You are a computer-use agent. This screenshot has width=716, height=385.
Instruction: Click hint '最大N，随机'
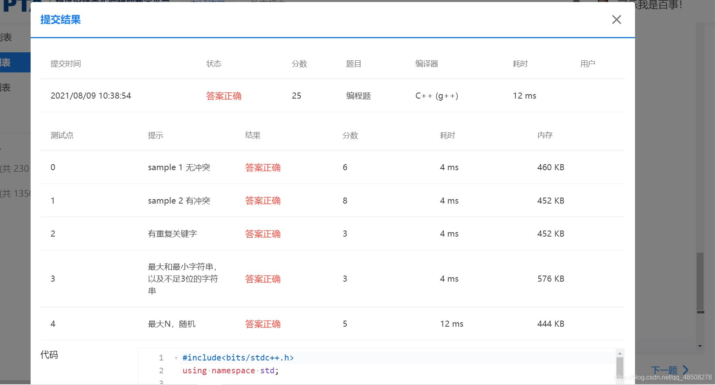pos(172,324)
